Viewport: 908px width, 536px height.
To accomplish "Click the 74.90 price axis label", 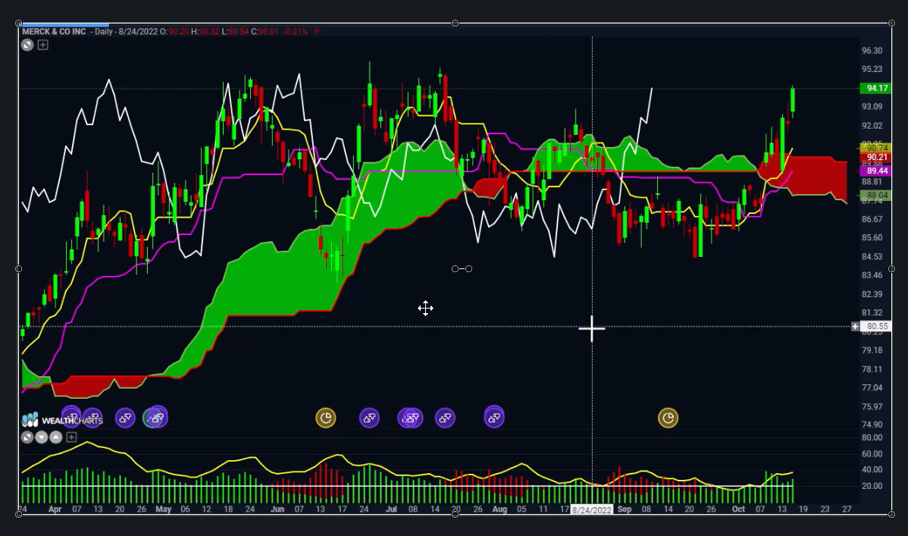I will click(x=872, y=424).
